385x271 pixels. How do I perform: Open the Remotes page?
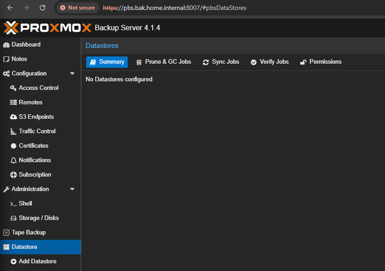click(x=30, y=102)
